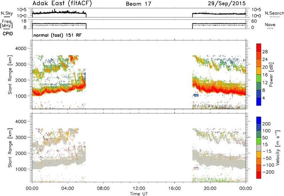The height and width of the screenshot is (196, 284).
Task: Click the "-50" tick on Velocity colorbar
Action: tap(267, 158)
